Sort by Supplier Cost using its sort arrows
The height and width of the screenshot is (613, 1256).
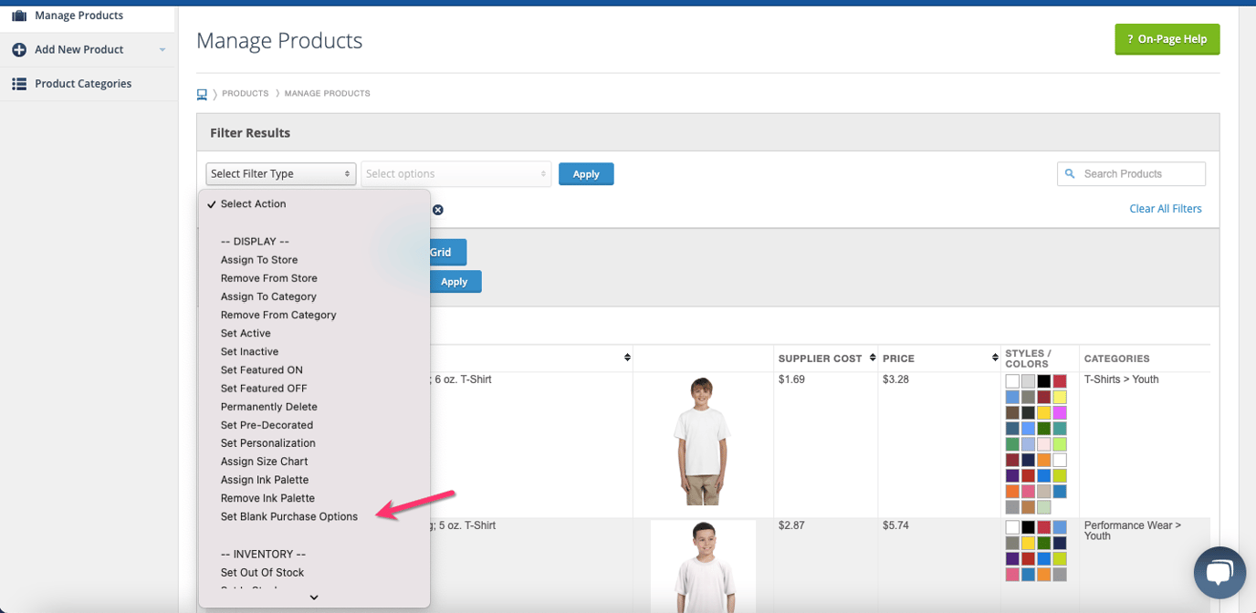(x=873, y=358)
